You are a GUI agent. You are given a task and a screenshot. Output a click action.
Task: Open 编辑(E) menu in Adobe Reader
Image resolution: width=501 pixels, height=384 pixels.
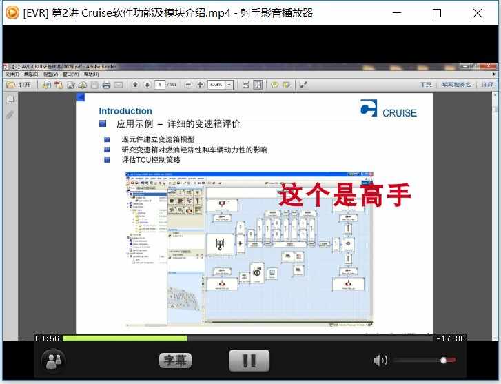point(31,74)
